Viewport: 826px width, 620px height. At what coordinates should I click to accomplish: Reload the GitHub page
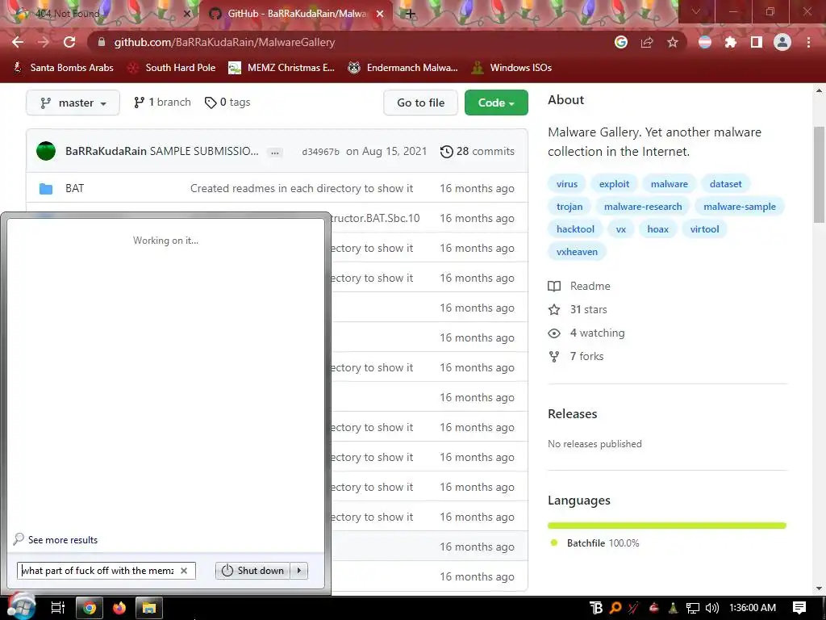(69, 42)
